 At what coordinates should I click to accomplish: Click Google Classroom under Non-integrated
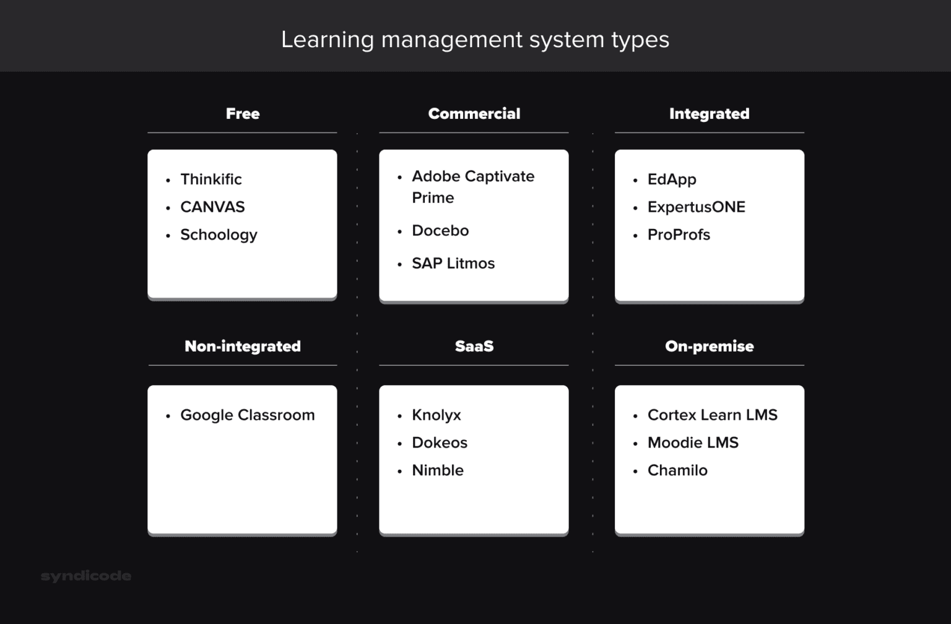tap(247, 415)
